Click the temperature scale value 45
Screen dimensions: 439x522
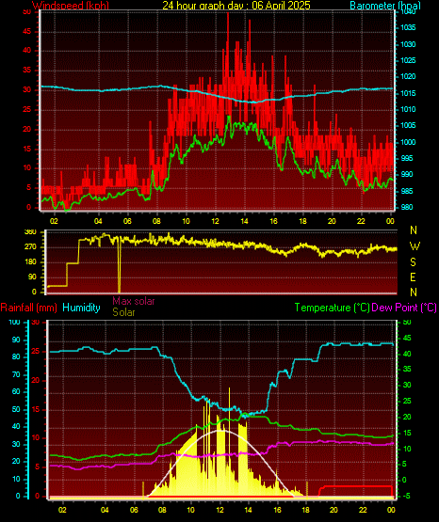pos(407,339)
